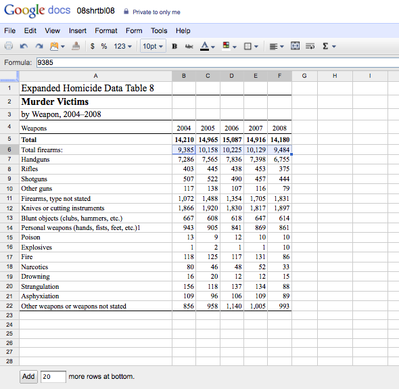The image size is (399, 389).
Task: Toggle bold formatting
Action: [x=174, y=46]
